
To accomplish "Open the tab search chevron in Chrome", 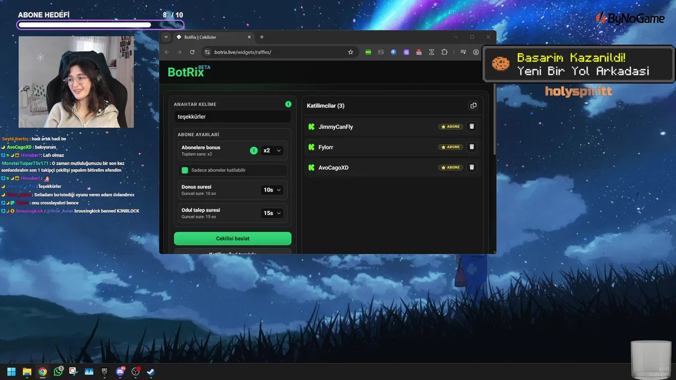I will pyautogui.click(x=166, y=37).
